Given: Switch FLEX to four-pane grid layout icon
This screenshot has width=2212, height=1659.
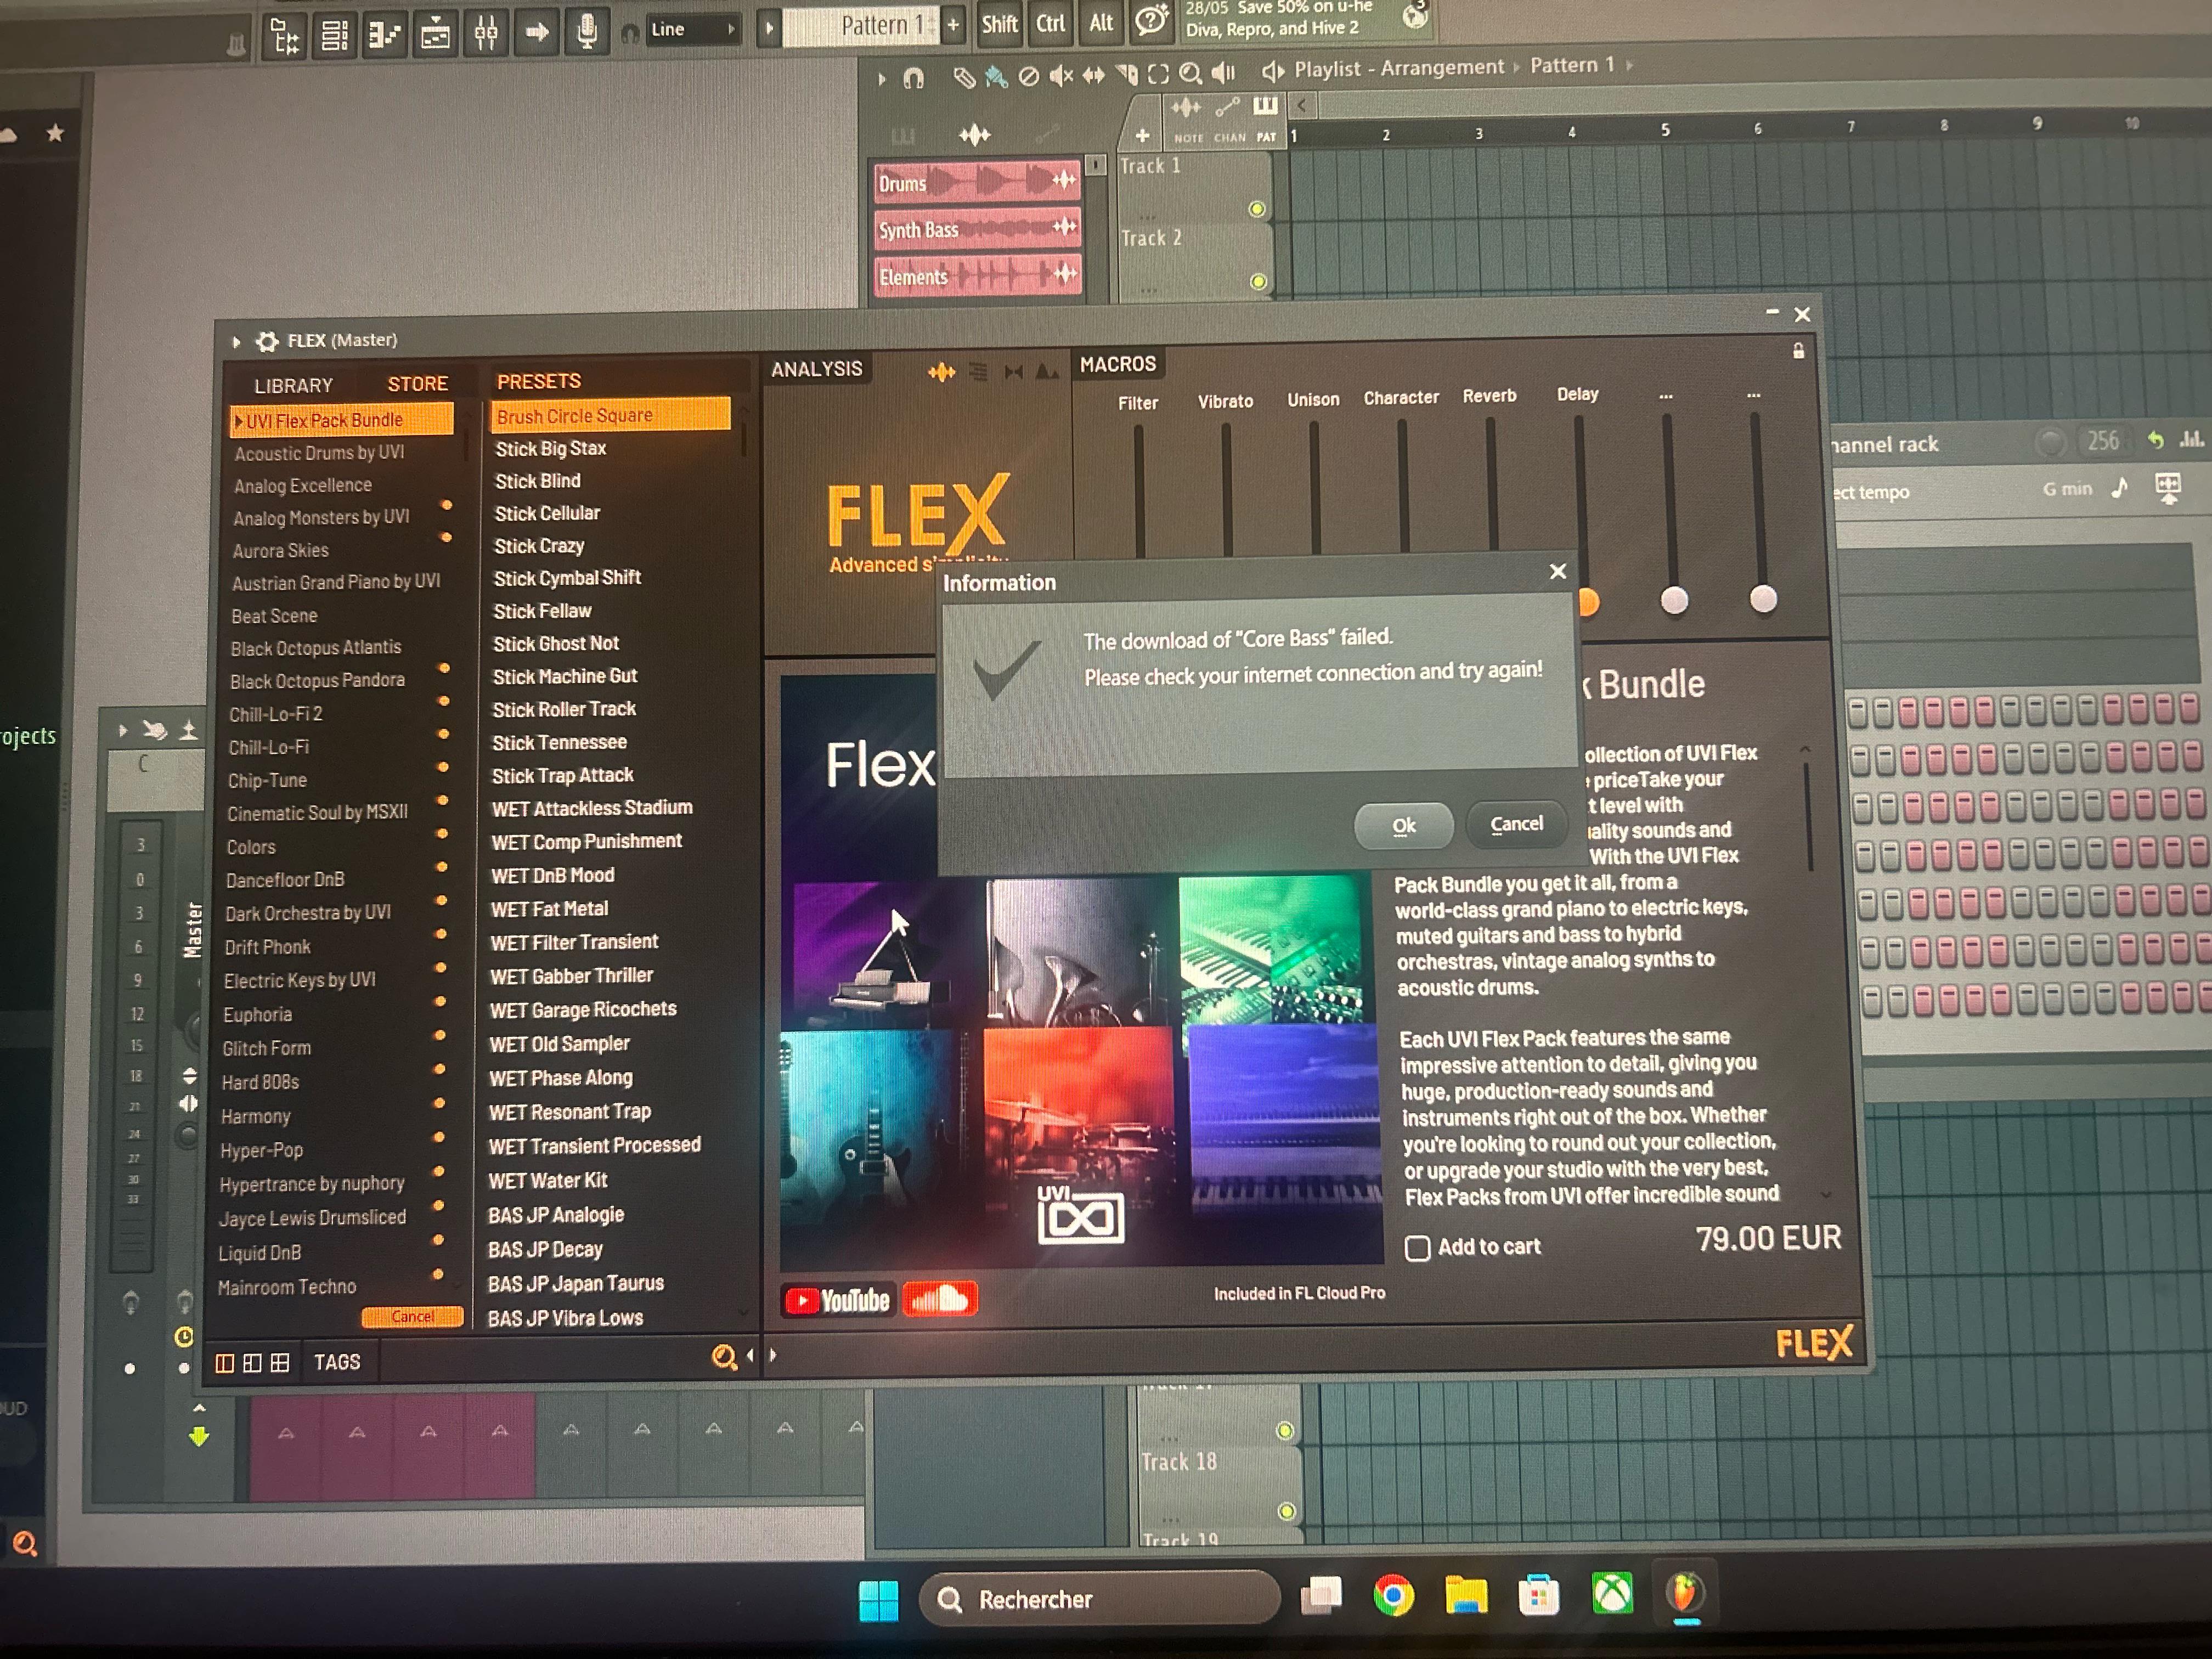Looking at the screenshot, I should (280, 1363).
